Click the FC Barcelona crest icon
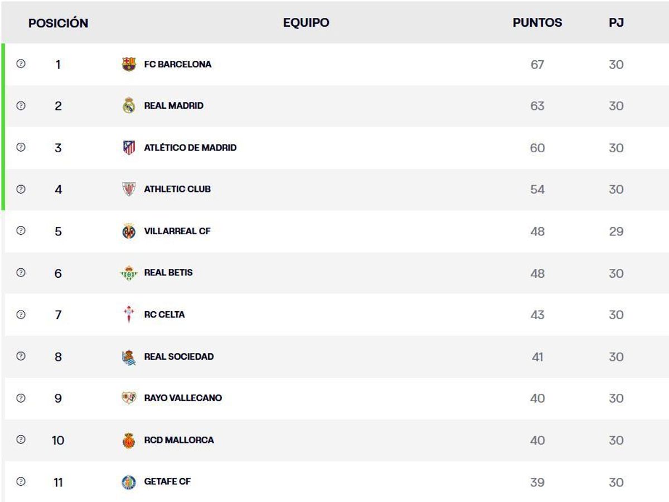Viewport: 669px width, 502px height. pos(129,64)
